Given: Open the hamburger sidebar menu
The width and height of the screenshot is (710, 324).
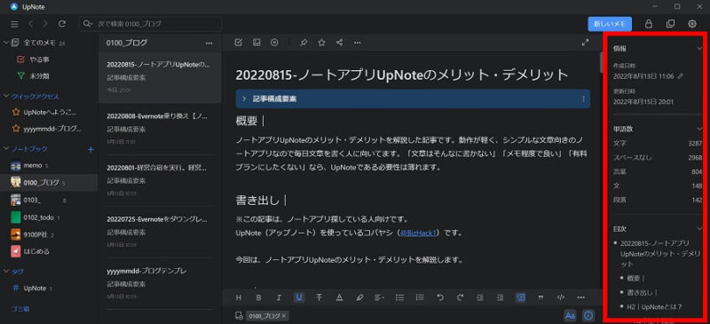Looking at the screenshot, I should tap(14, 24).
